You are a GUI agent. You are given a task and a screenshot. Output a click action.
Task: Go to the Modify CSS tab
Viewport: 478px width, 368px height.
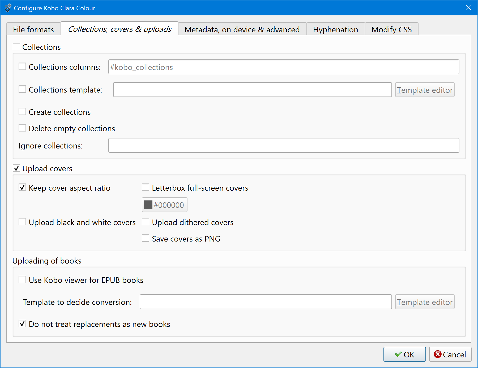[391, 29]
